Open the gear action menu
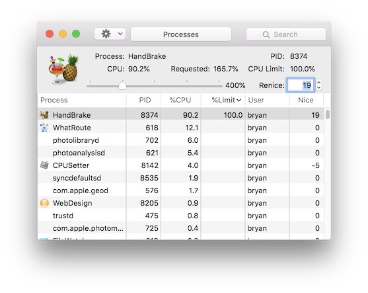The height and width of the screenshot is (293, 368). 110,34
